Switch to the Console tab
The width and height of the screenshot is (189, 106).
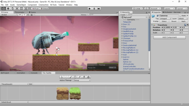click(33, 73)
